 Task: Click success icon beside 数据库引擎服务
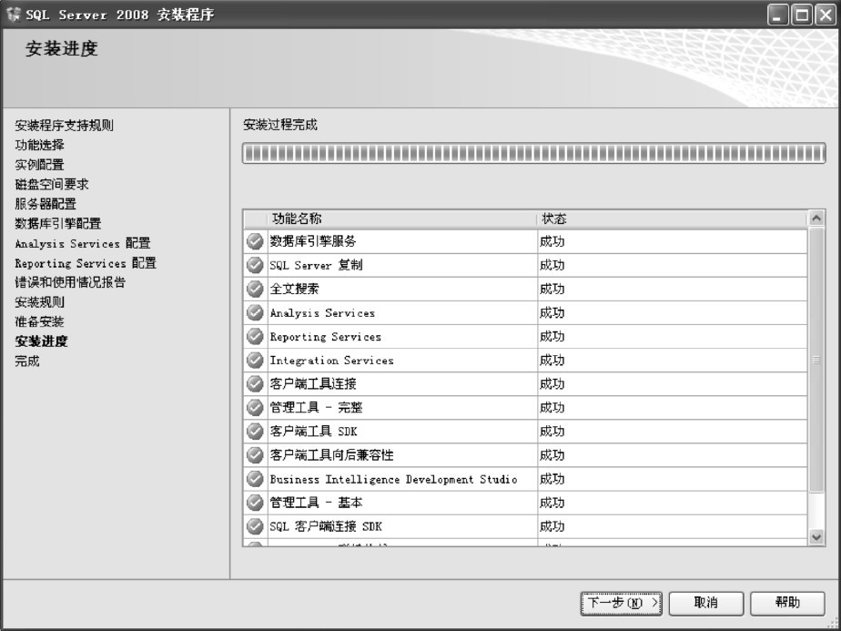[x=255, y=241]
